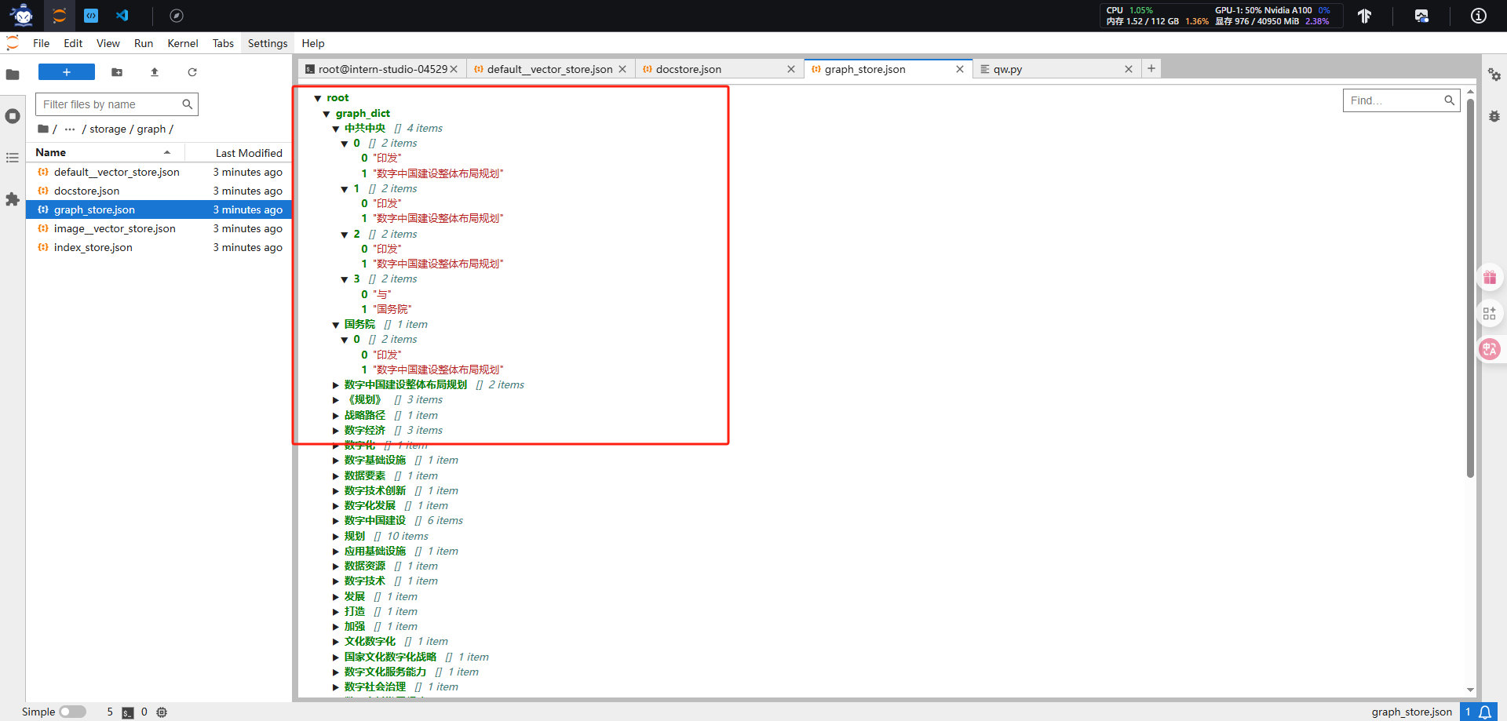Open the extension manager puzzle icon
1507x721 pixels.
tap(13, 199)
